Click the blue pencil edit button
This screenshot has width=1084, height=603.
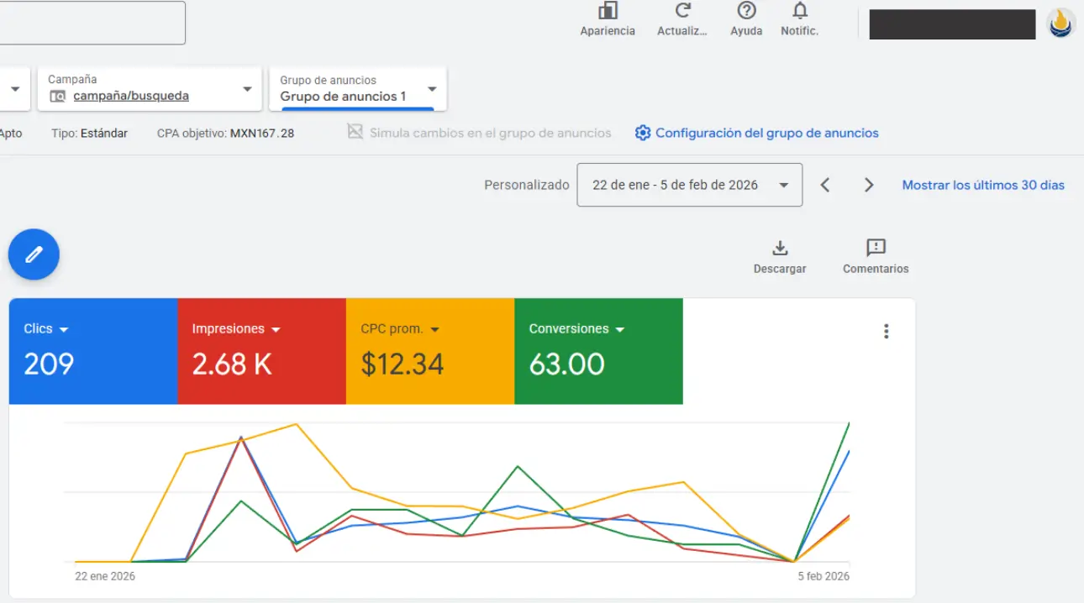[34, 254]
